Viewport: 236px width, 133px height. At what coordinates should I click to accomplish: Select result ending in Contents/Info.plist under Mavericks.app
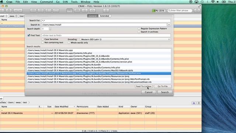(x=99, y=53)
